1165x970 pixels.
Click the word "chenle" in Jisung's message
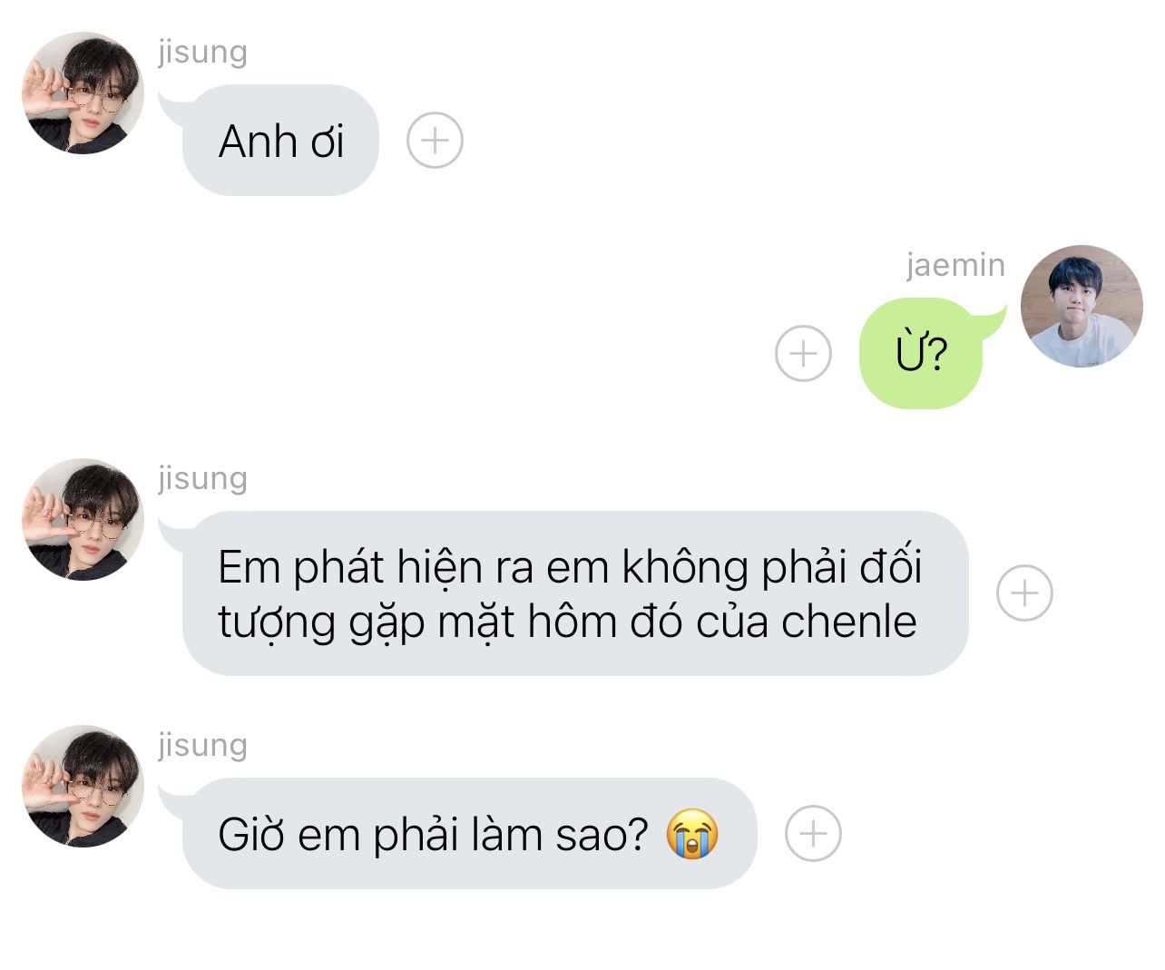point(849,622)
